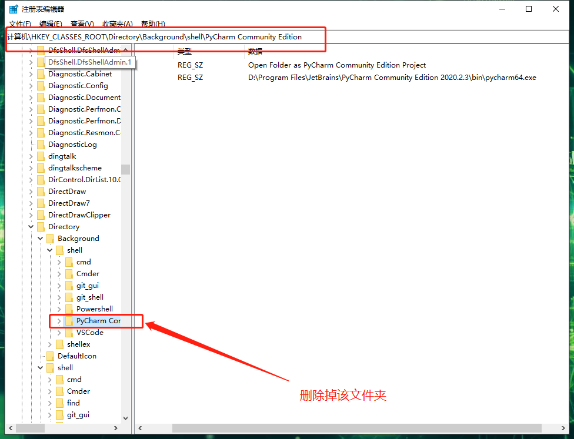Select the 'Open Folder as PyCharm' value data

tap(337, 65)
